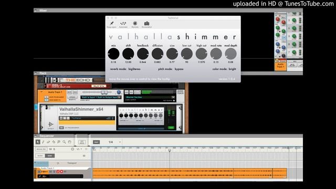Screen dimensions: 336x189
Task: Click the Remote icon in plugin window
Action: [x=135, y=23]
